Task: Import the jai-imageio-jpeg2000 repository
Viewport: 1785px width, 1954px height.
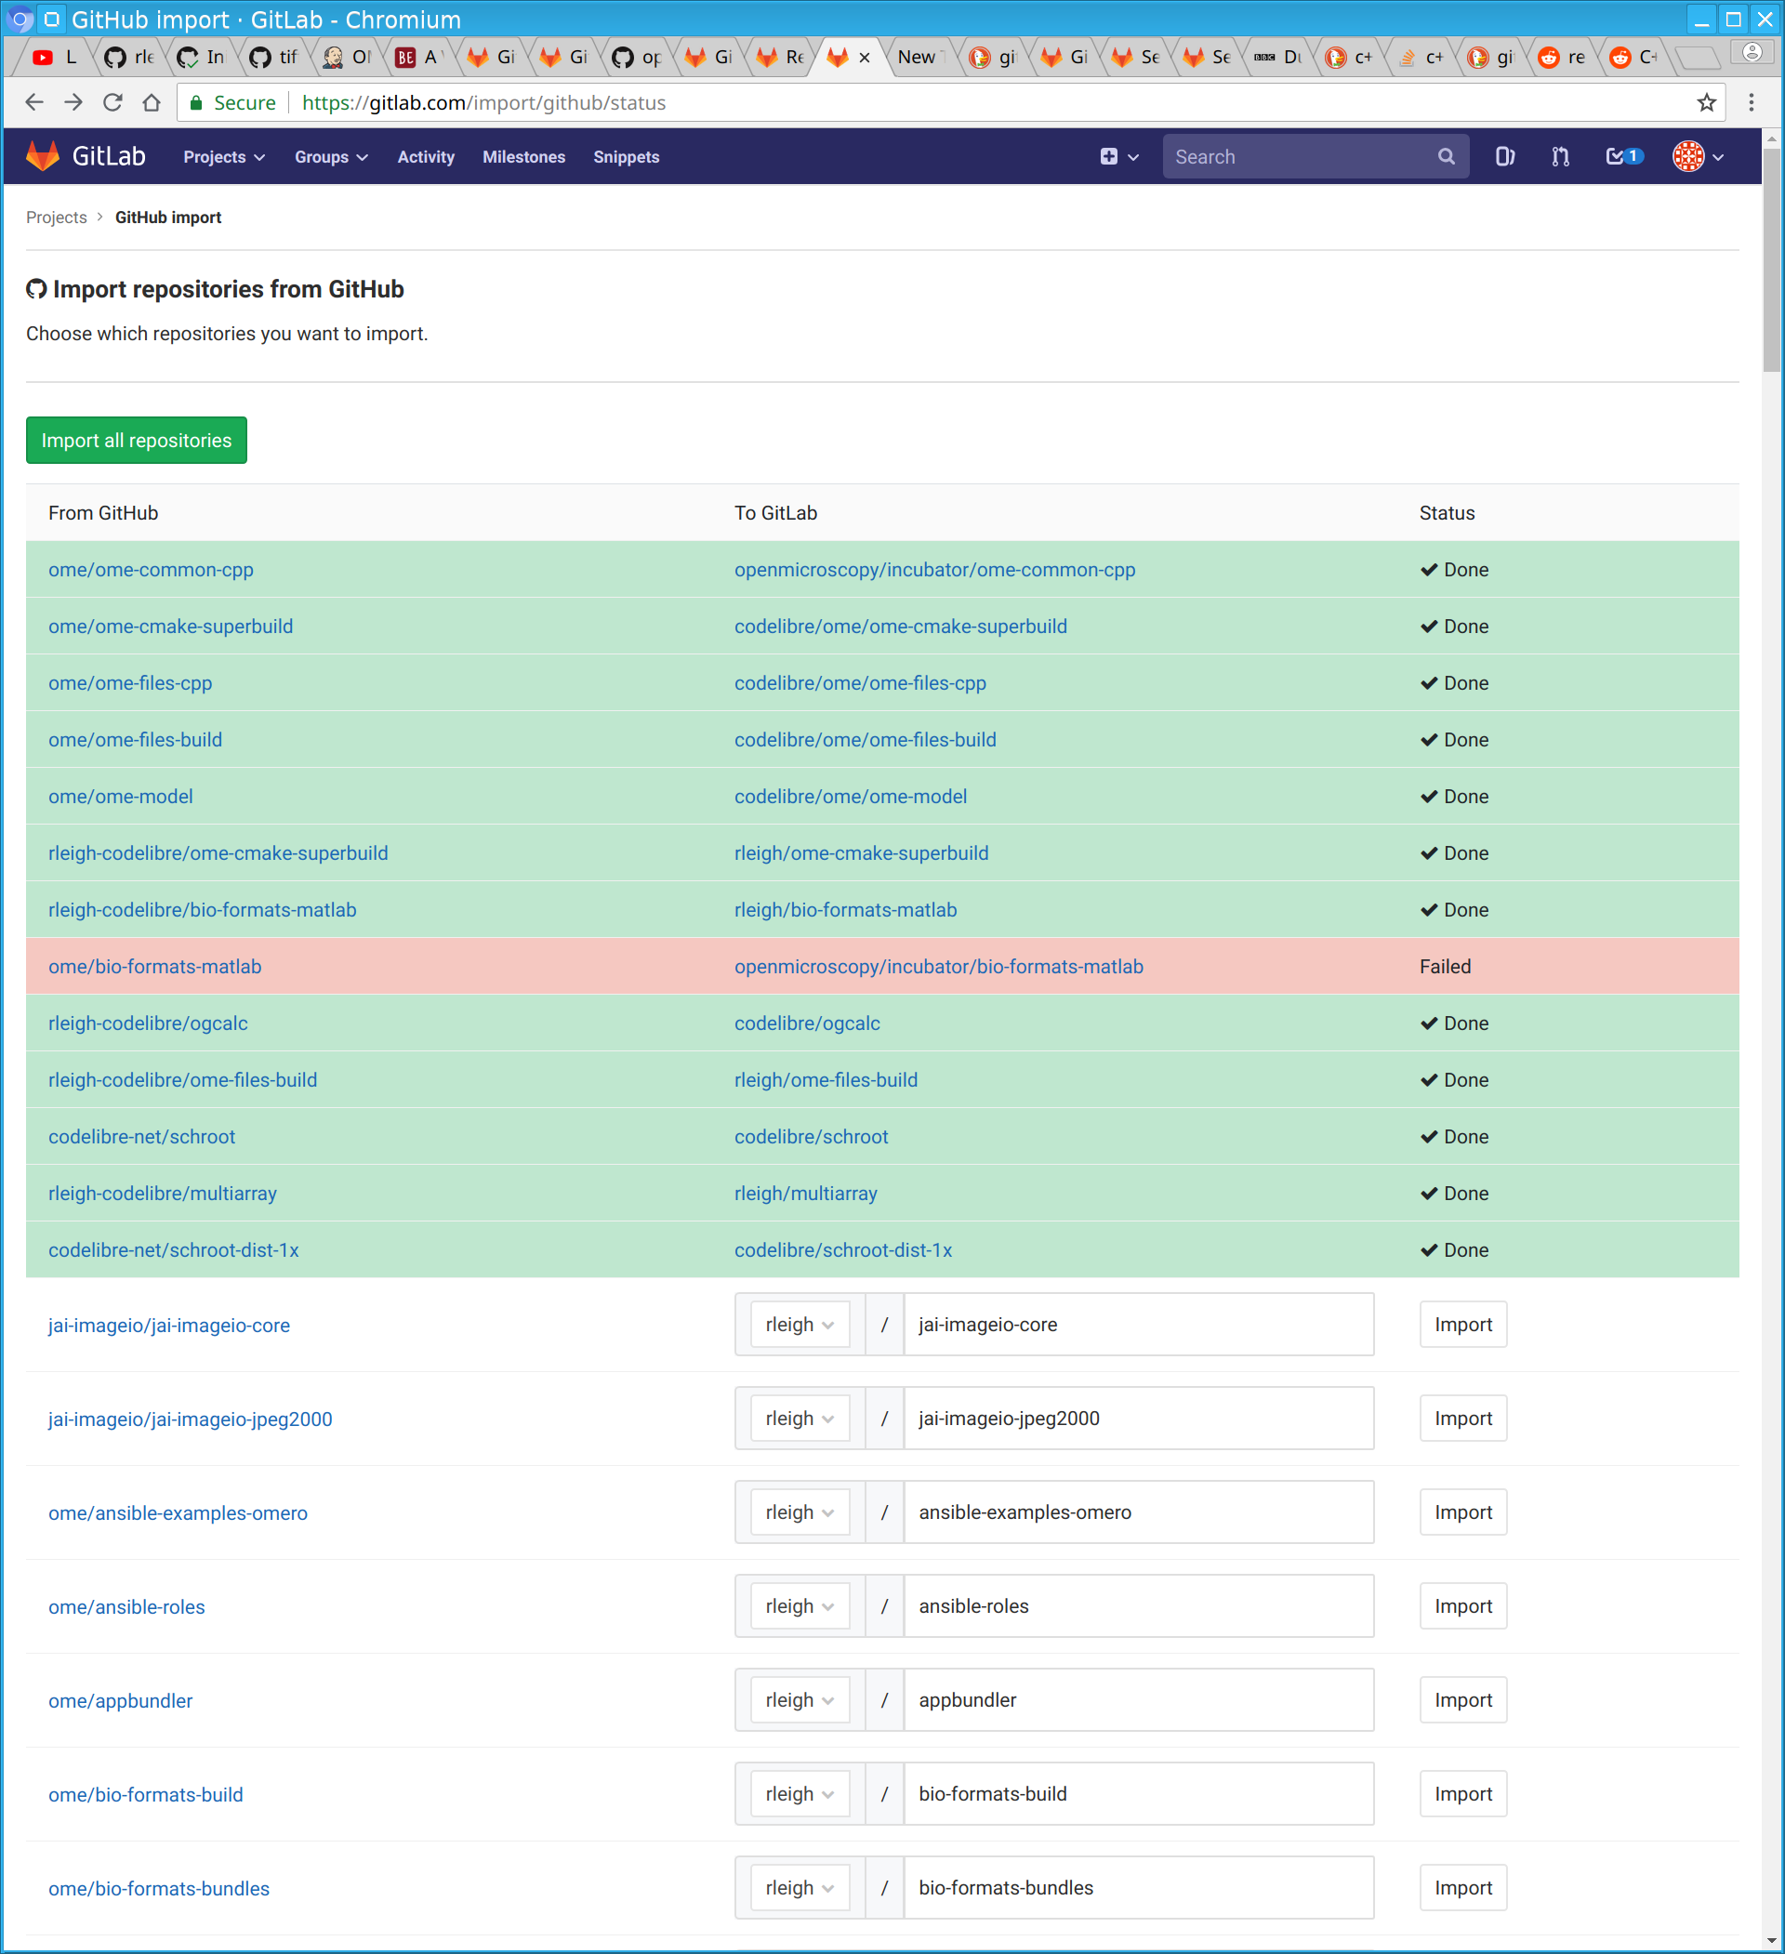Action: click(x=1463, y=1418)
